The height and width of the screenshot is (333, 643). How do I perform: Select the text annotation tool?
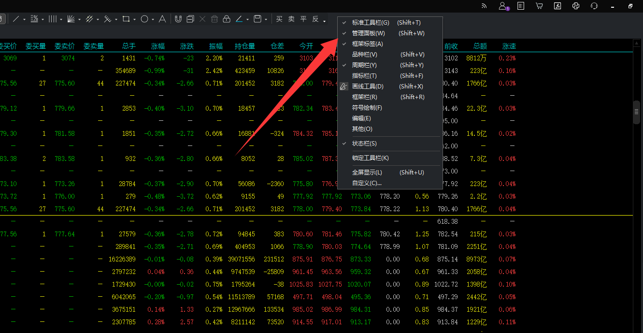point(163,19)
